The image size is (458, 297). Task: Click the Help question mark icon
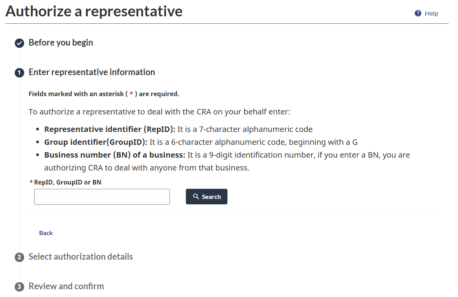(418, 14)
